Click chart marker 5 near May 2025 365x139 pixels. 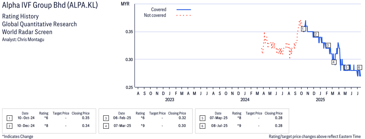(346, 67)
